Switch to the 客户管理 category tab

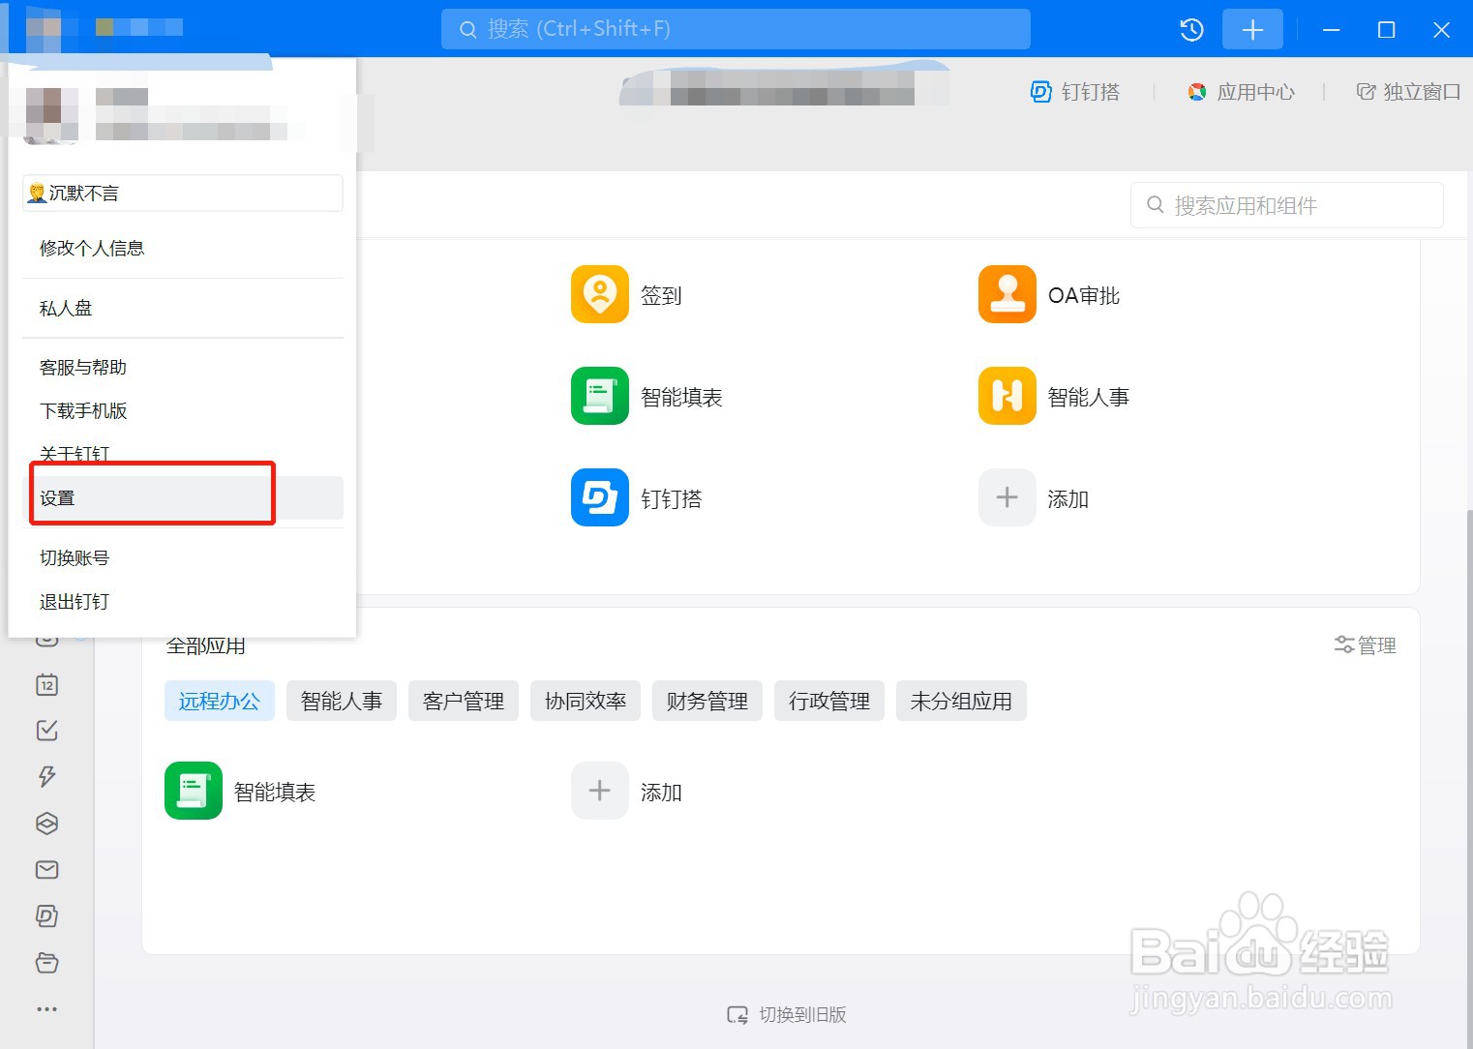point(464,701)
